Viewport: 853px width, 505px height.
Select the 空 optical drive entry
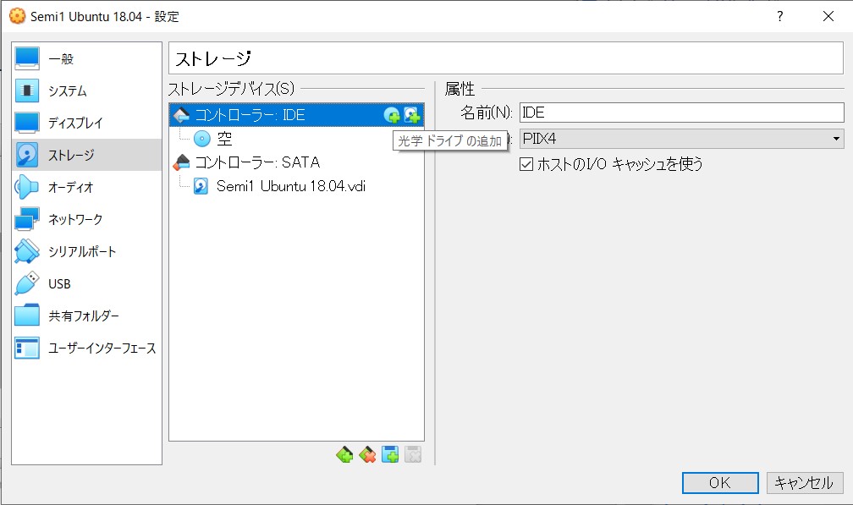click(x=296, y=140)
